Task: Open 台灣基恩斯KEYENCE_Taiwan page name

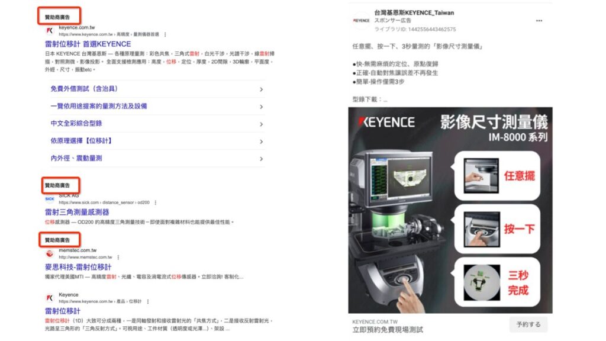Action: click(x=414, y=13)
